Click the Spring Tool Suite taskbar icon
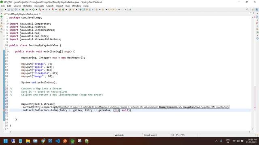Image resolution: width=259 pixels, height=145 pixels. tap(72, 141)
